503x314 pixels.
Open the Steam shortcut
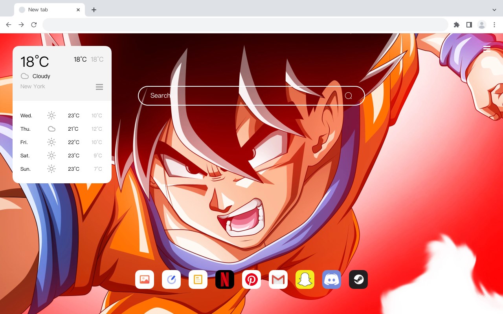pos(358,279)
